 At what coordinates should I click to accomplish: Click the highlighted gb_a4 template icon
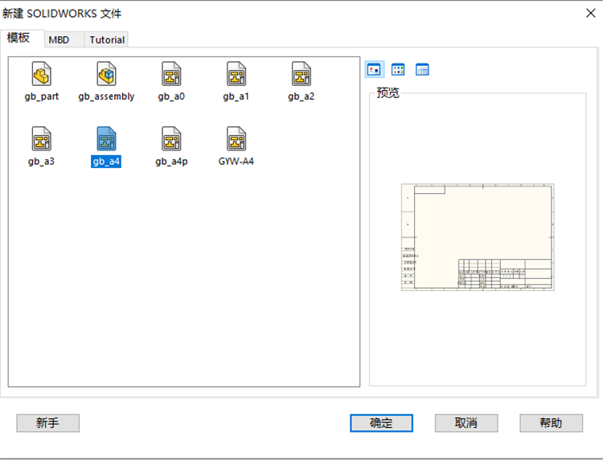[x=106, y=139]
